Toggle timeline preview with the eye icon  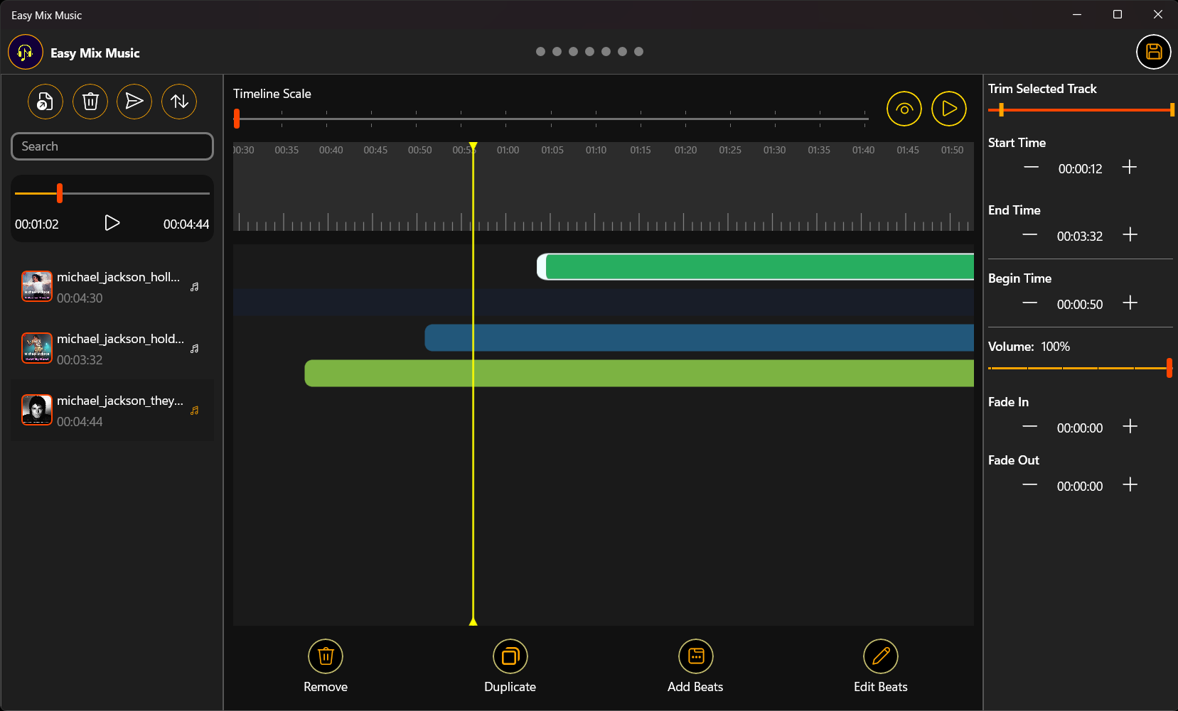click(x=904, y=108)
